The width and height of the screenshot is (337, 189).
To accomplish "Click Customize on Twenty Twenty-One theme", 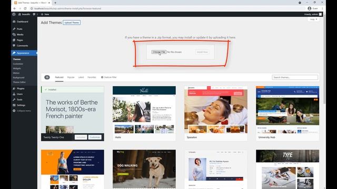I will point(95,137).
